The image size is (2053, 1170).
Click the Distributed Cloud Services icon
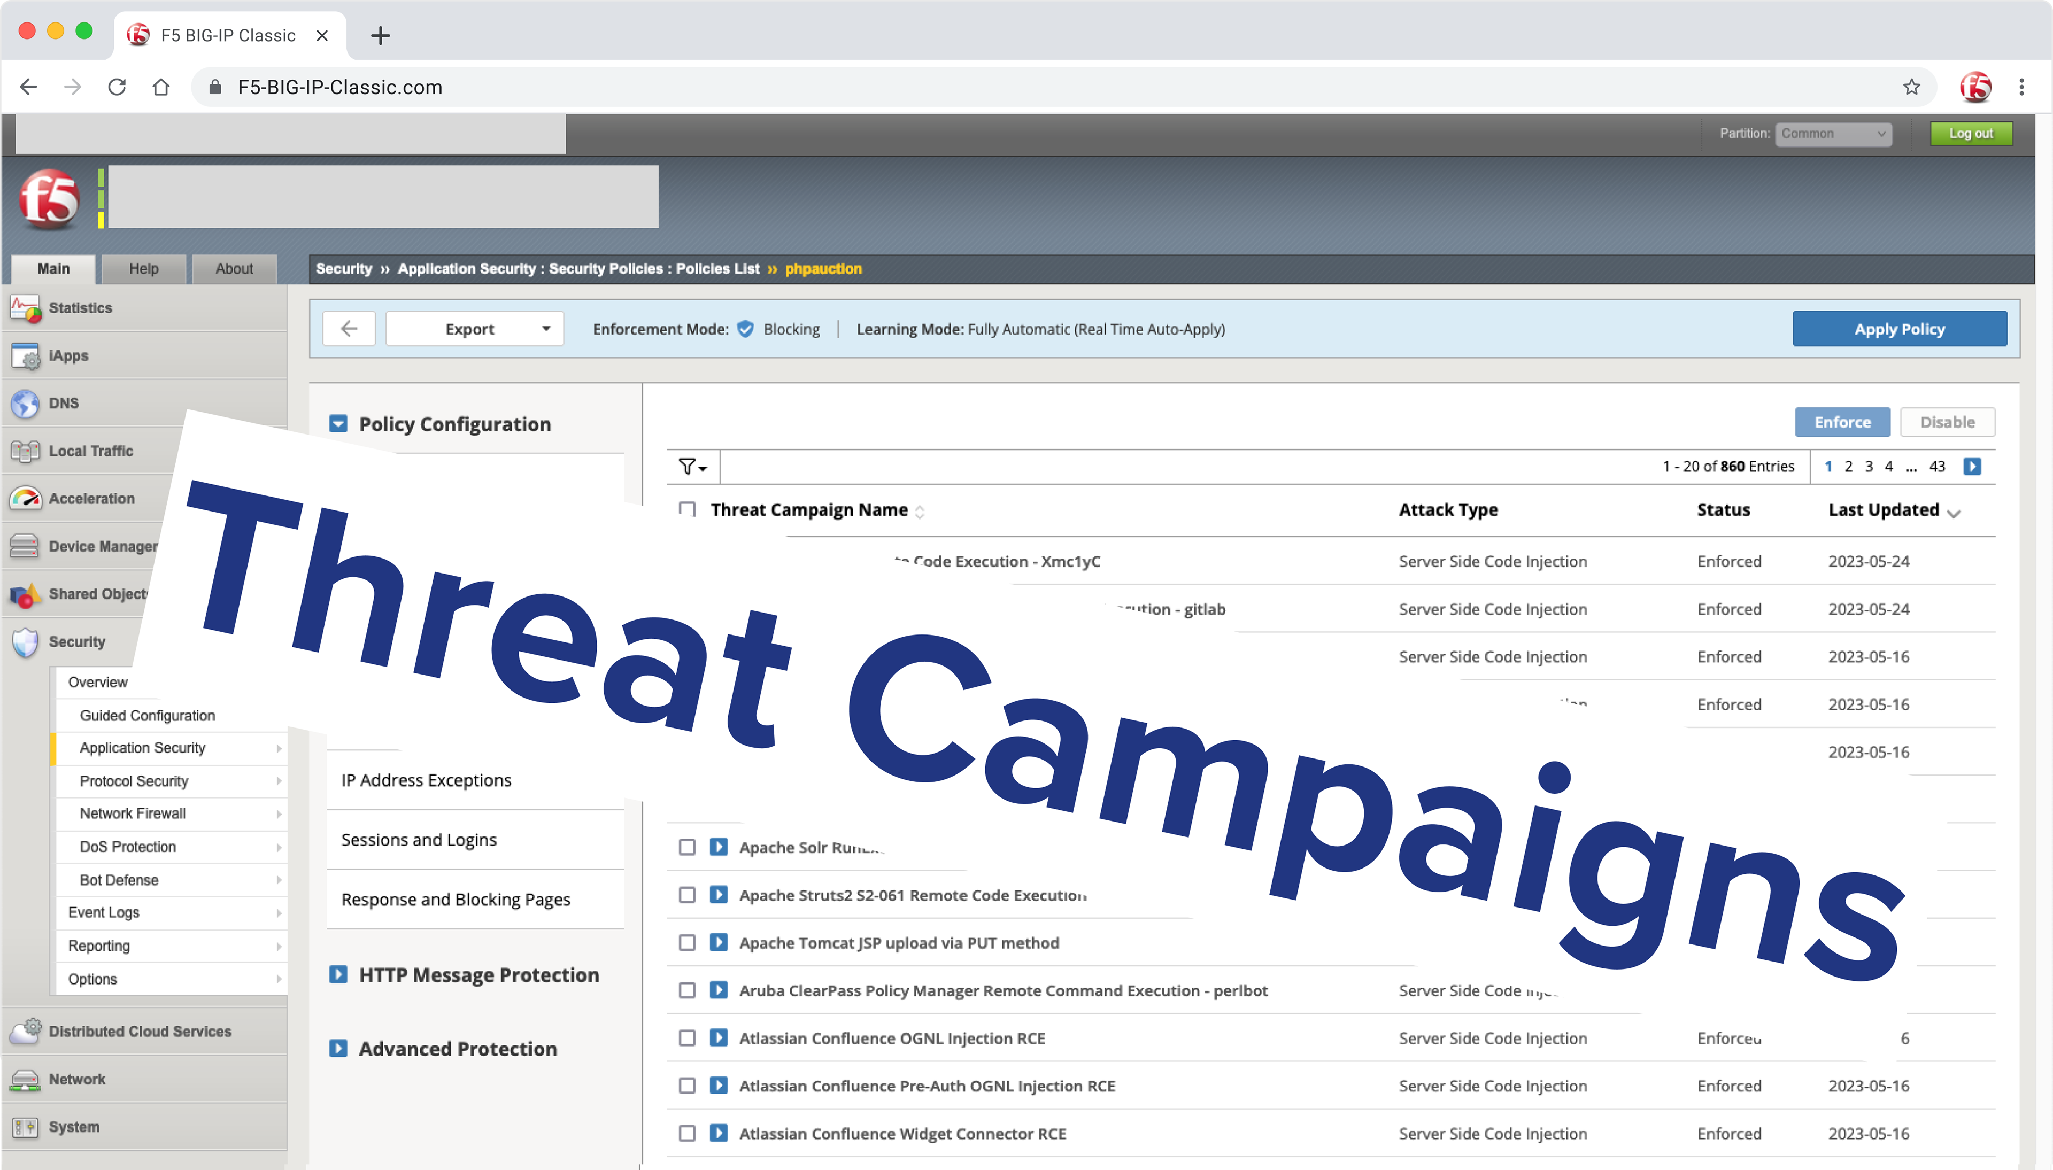tap(25, 1032)
